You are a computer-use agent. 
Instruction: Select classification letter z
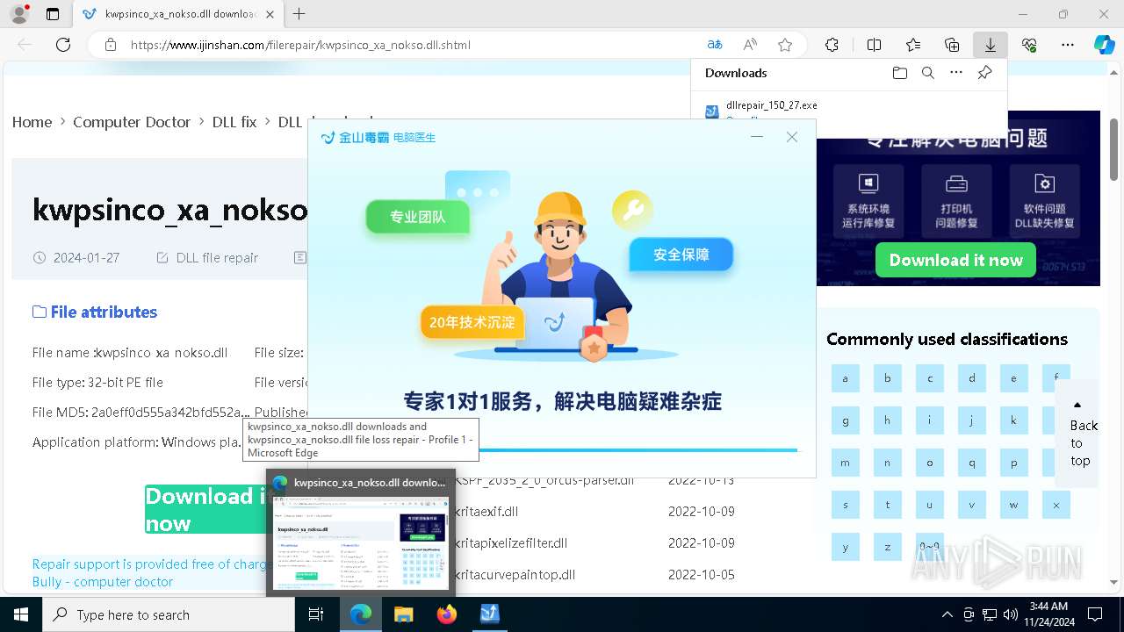pyautogui.click(x=887, y=547)
